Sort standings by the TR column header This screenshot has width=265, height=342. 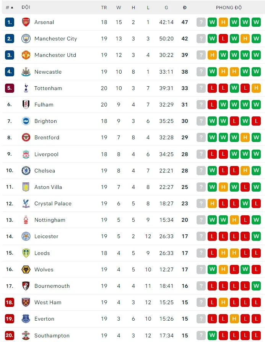(x=104, y=7)
